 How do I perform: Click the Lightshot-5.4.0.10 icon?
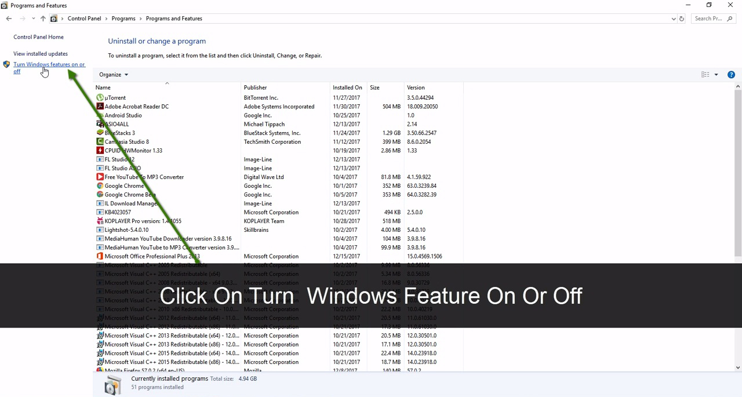point(100,230)
